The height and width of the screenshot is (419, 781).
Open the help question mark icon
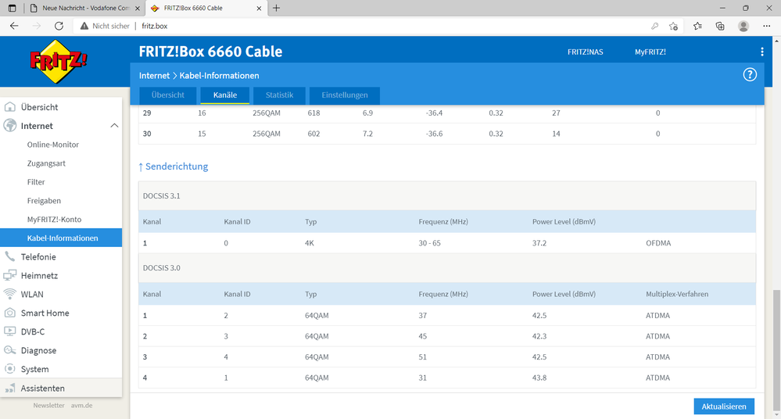click(750, 75)
